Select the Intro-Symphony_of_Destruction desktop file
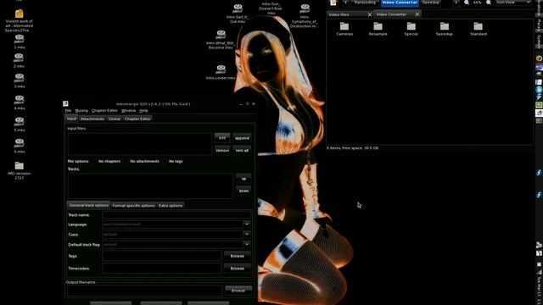This screenshot has width=543, height=305. point(305,15)
